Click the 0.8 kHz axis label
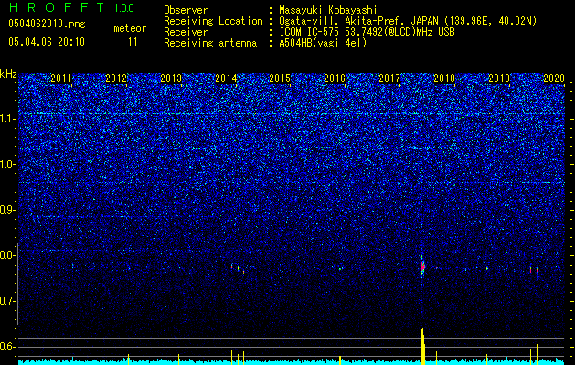The height and width of the screenshot is (365, 575). tap(8, 255)
